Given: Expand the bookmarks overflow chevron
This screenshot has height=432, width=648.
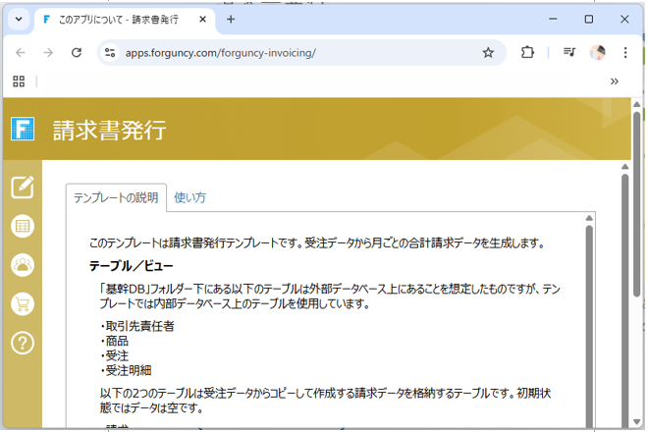Looking at the screenshot, I should (615, 81).
